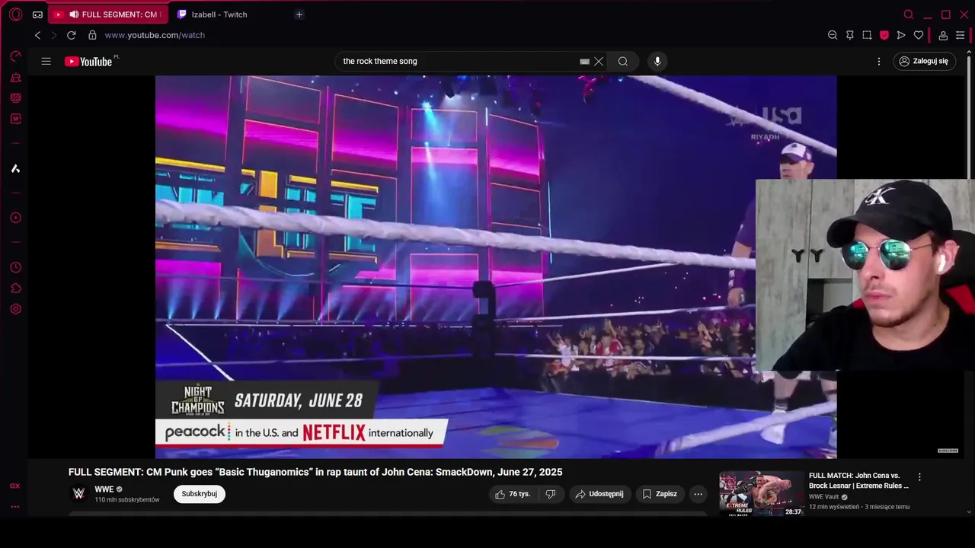Click the Udostępnij share button

coord(599,494)
